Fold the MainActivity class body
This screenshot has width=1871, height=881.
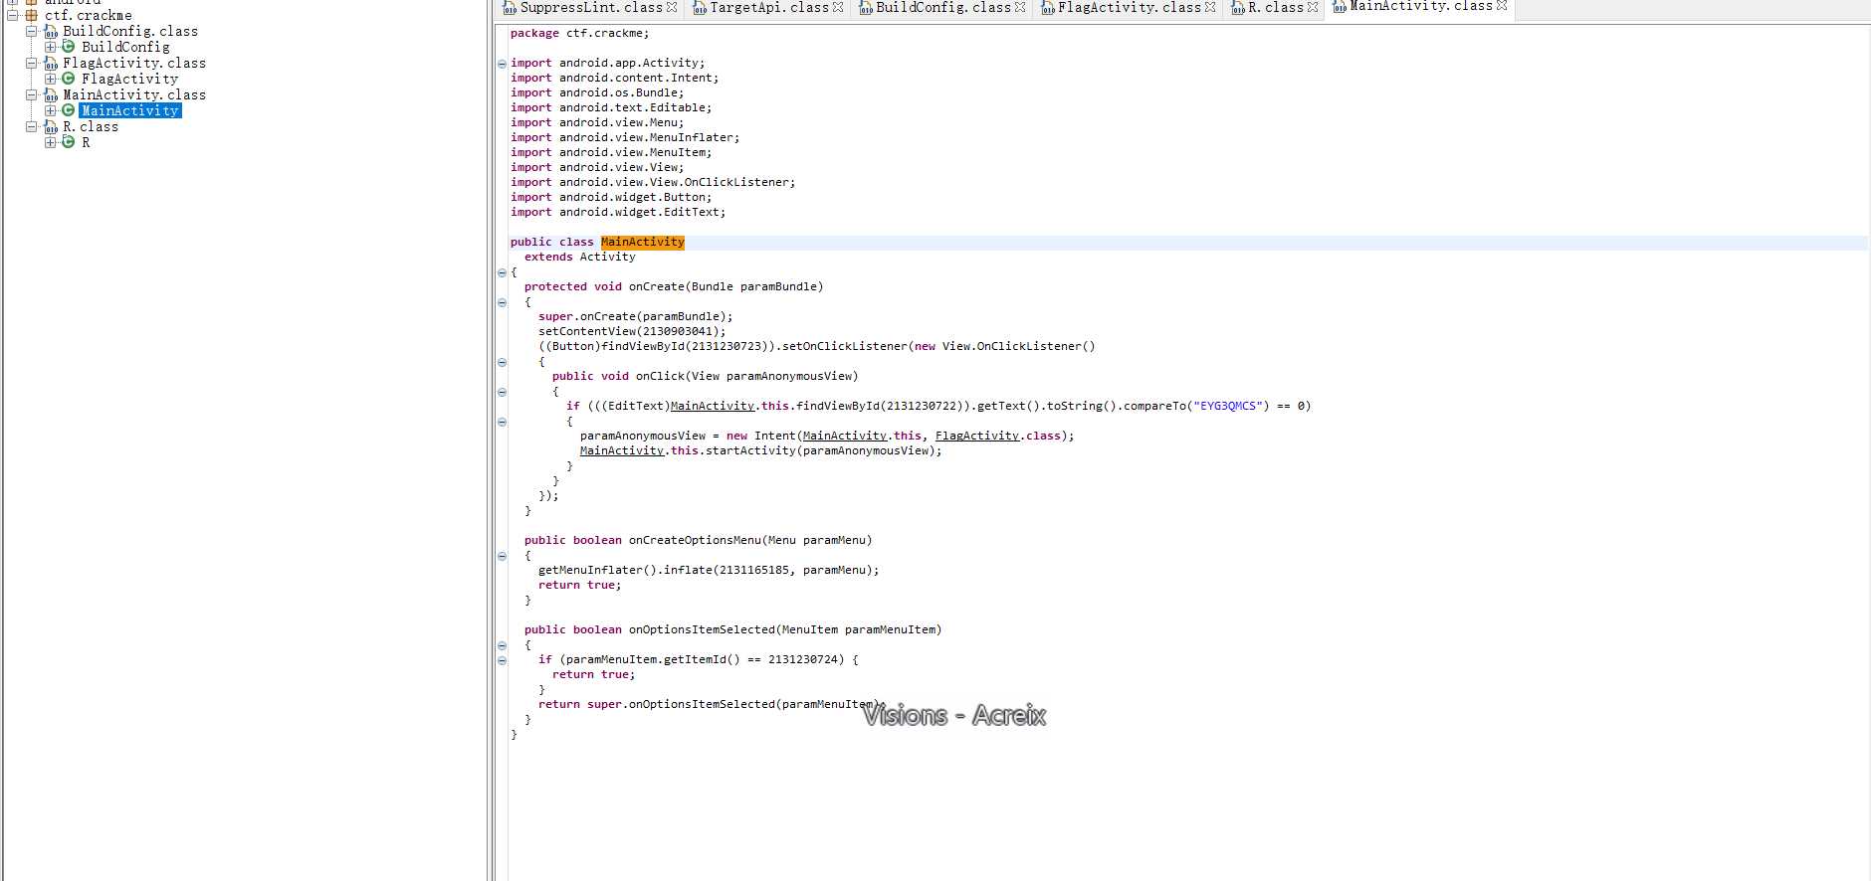502,272
